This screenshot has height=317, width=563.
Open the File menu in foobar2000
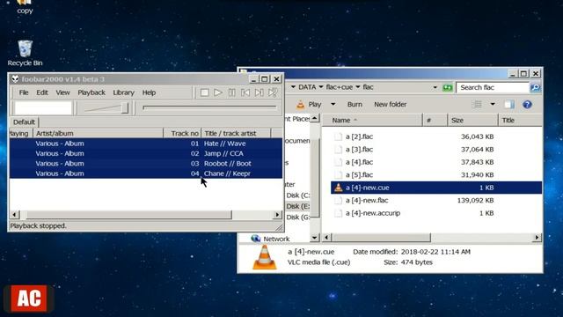click(x=24, y=92)
